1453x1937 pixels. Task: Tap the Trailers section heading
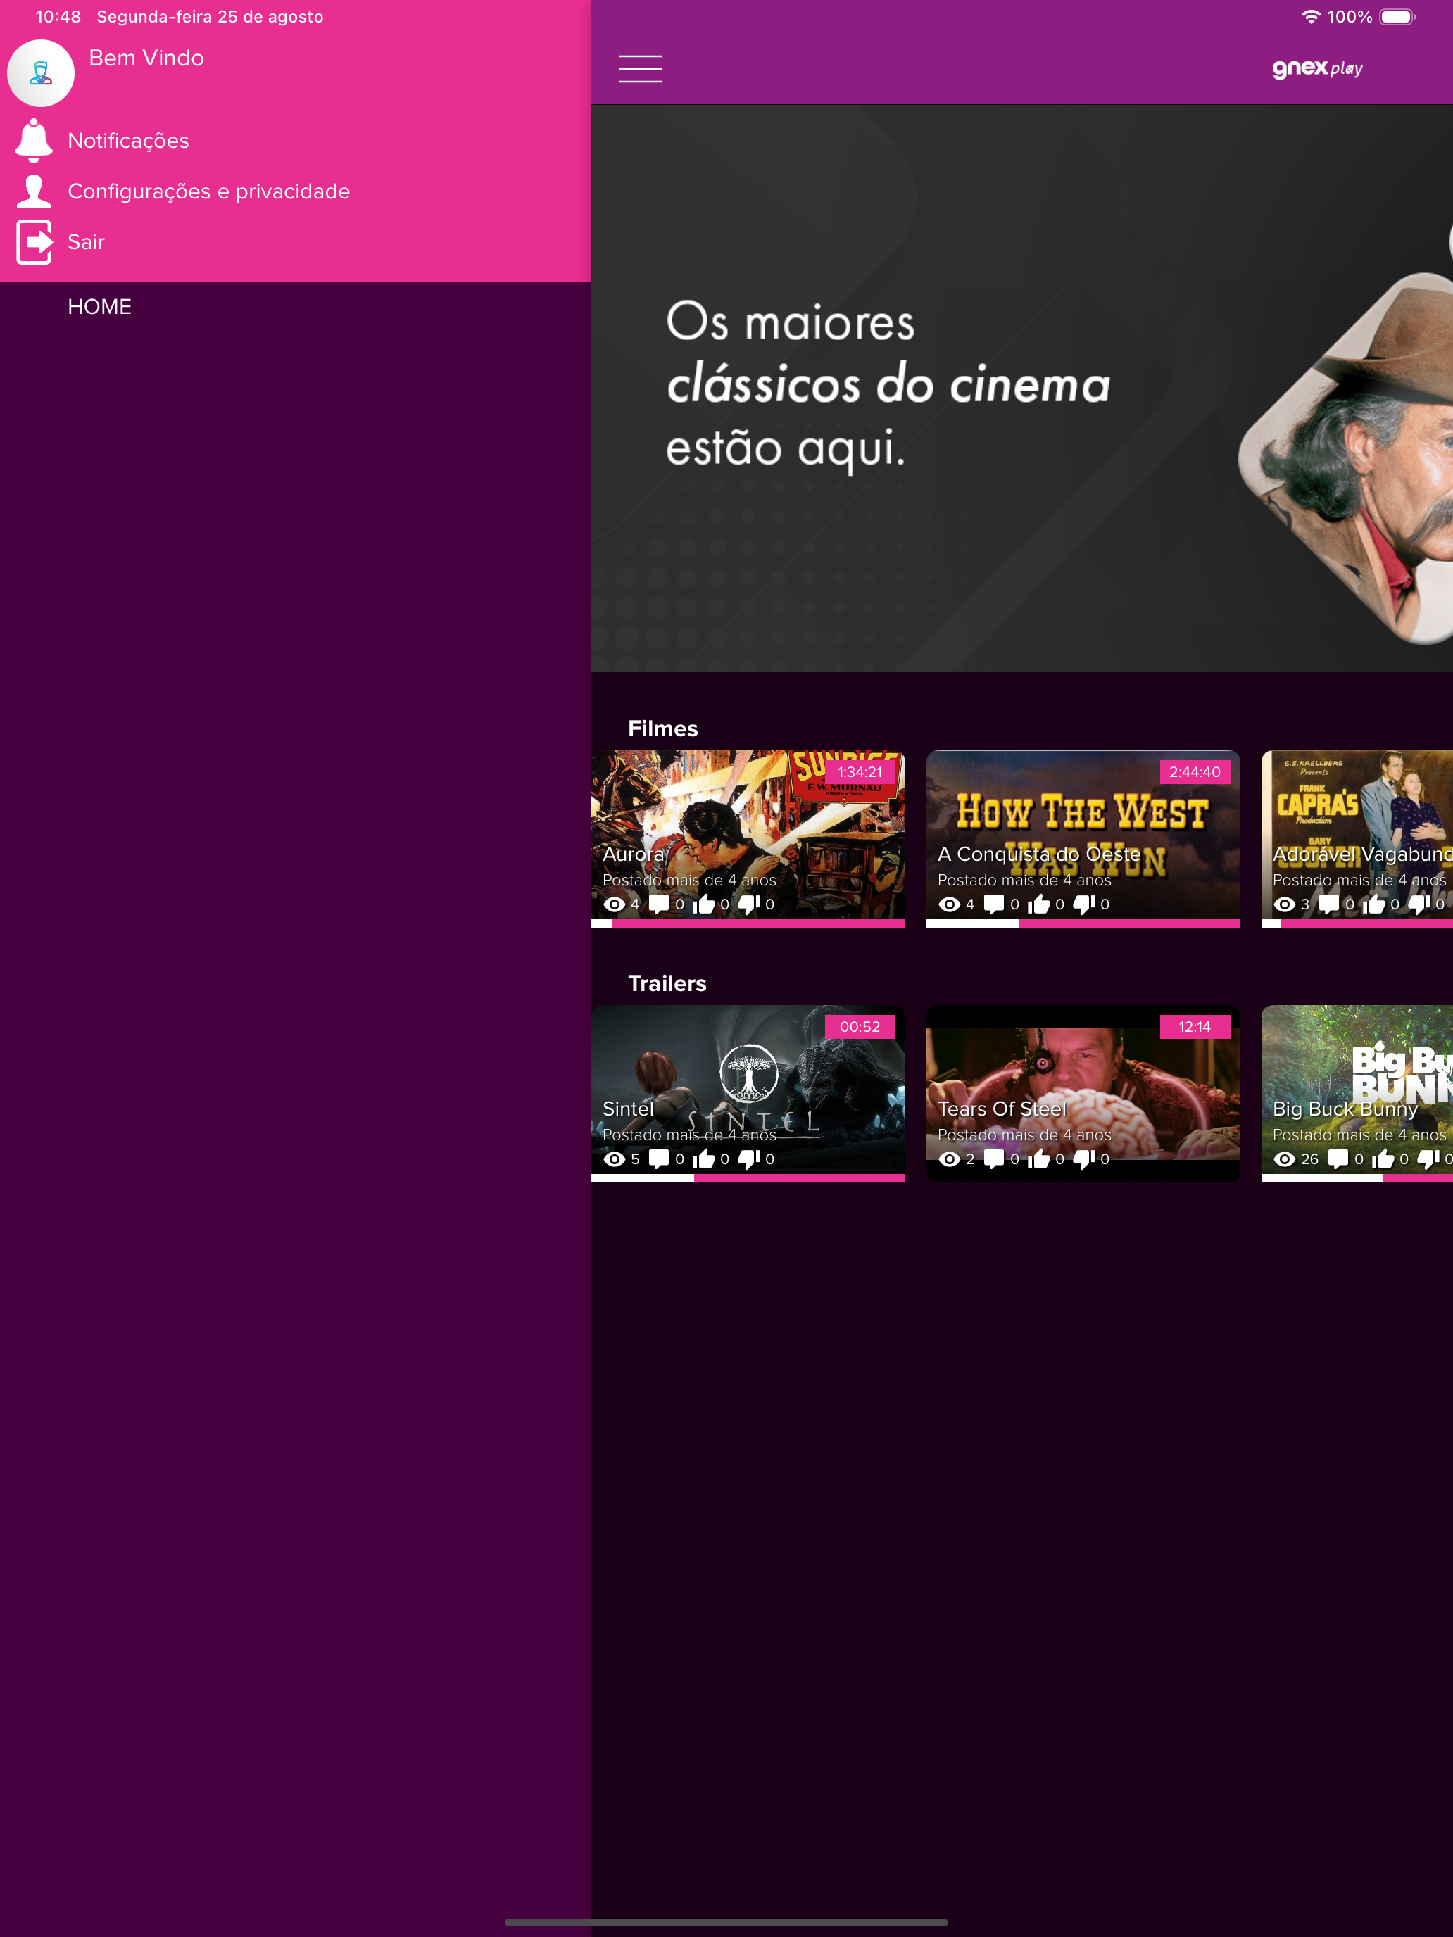(667, 983)
